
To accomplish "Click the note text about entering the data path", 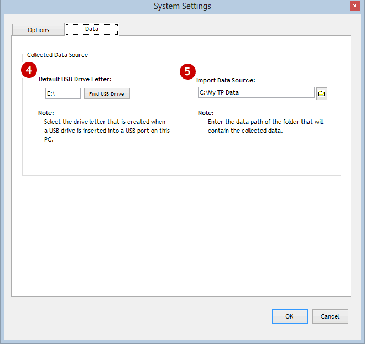I will pos(265,126).
